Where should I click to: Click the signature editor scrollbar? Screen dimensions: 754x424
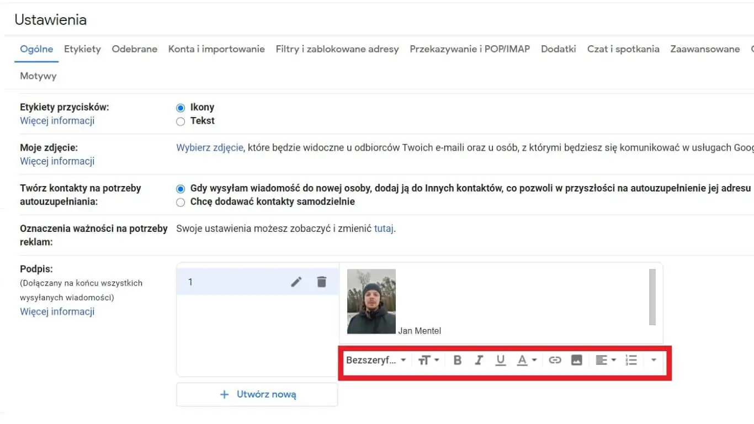652,297
